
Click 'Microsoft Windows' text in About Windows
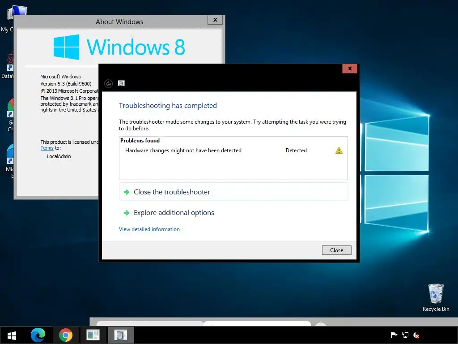[x=60, y=77]
